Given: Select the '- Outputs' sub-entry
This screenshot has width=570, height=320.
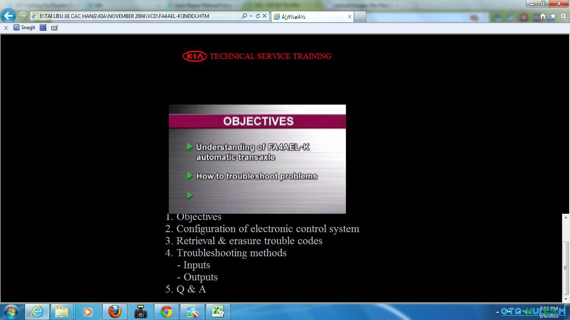Looking at the screenshot, I should tap(197, 277).
